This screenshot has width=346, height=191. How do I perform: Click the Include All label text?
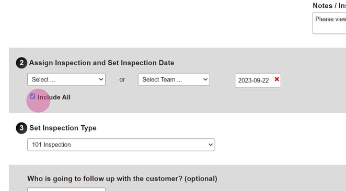coord(54,97)
